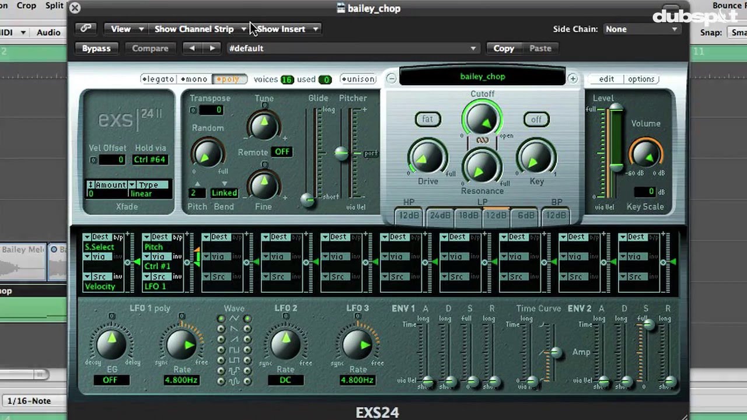Adjust the Tune knob
747x420 pixels.
[263, 125]
